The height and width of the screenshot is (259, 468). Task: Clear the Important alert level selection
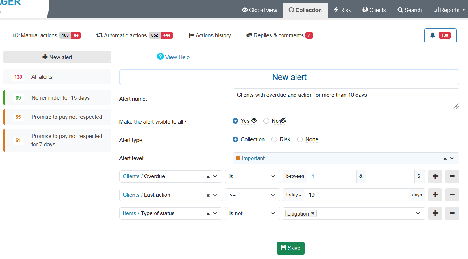(x=445, y=159)
